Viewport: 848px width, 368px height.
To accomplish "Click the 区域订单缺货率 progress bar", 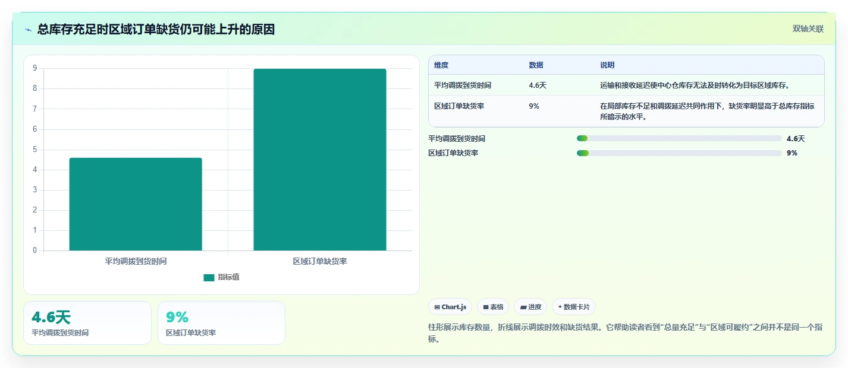I will 679,153.
